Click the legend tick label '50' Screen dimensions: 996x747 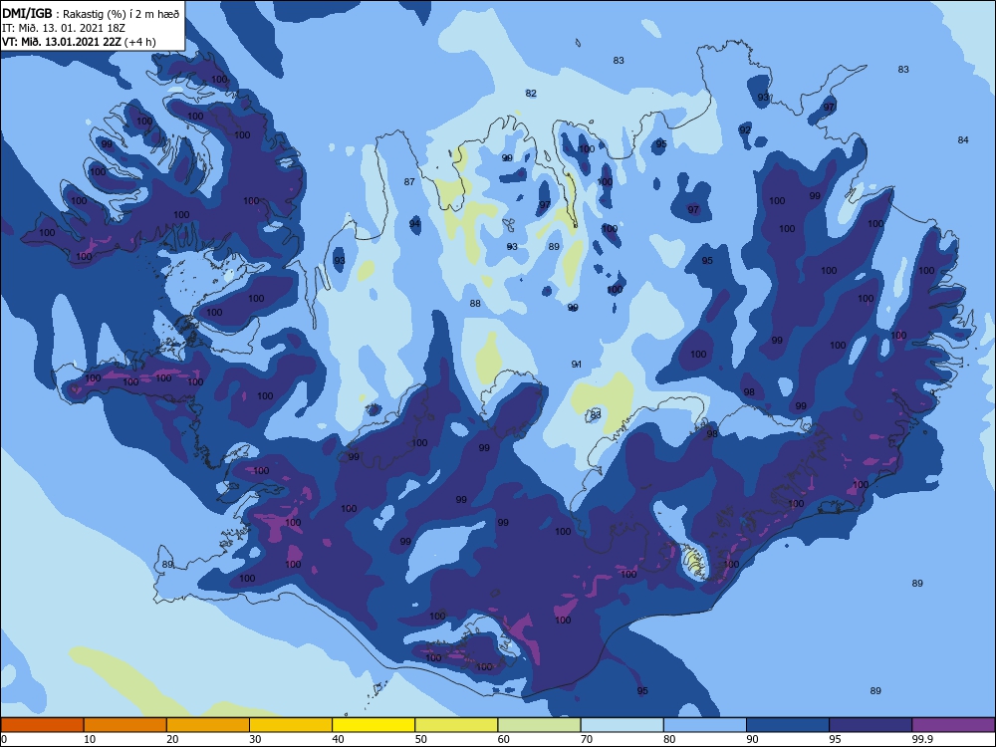pos(421,739)
